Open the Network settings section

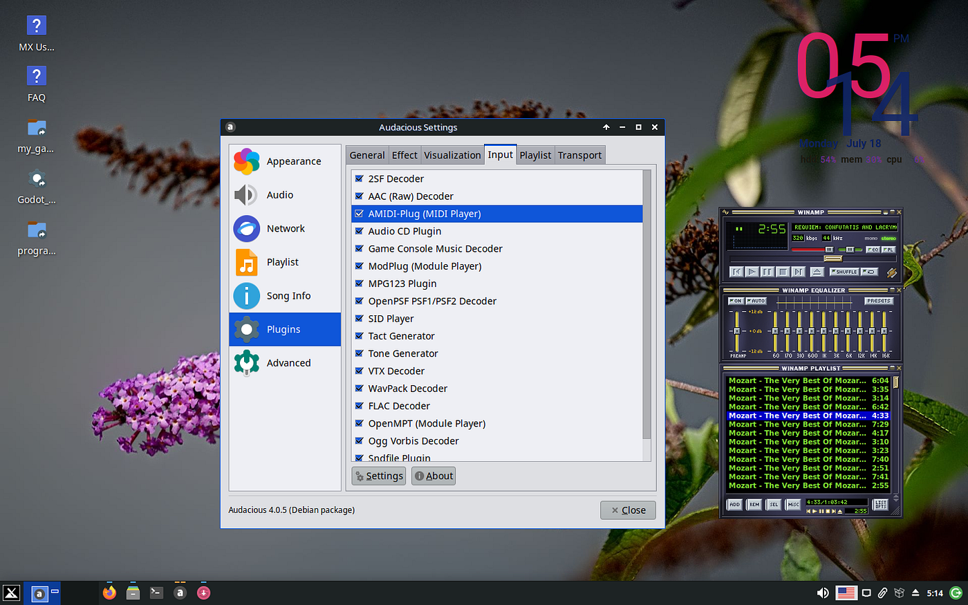coord(285,228)
